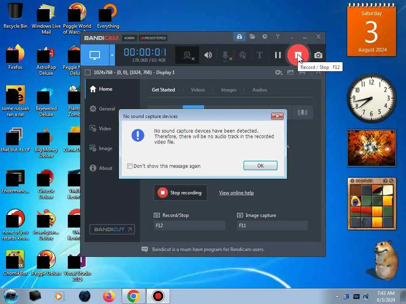
Task: Click the image capture icon in area bar
Action: tap(290, 72)
